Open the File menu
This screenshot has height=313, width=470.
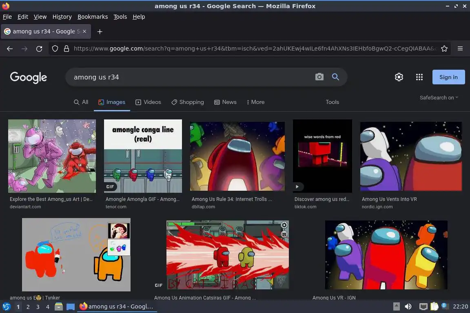[x=7, y=17]
